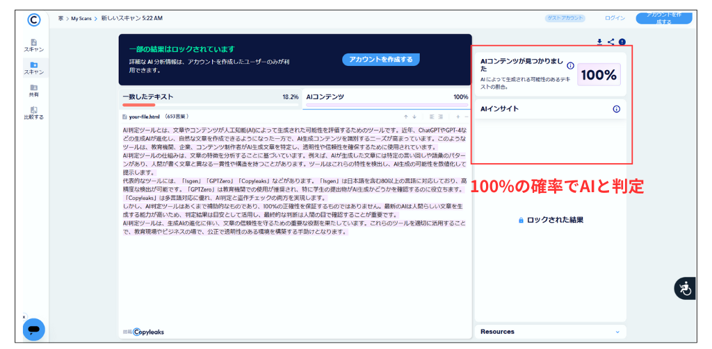Click the Copyleaks logo in the top-left corner
The height and width of the screenshot is (349, 712).
[33, 20]
